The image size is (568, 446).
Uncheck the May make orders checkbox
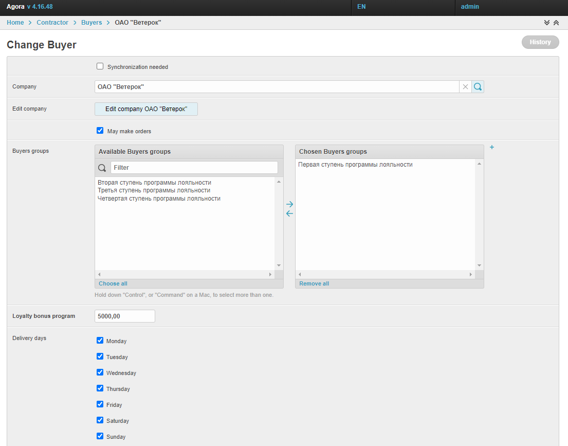(100, 131)
